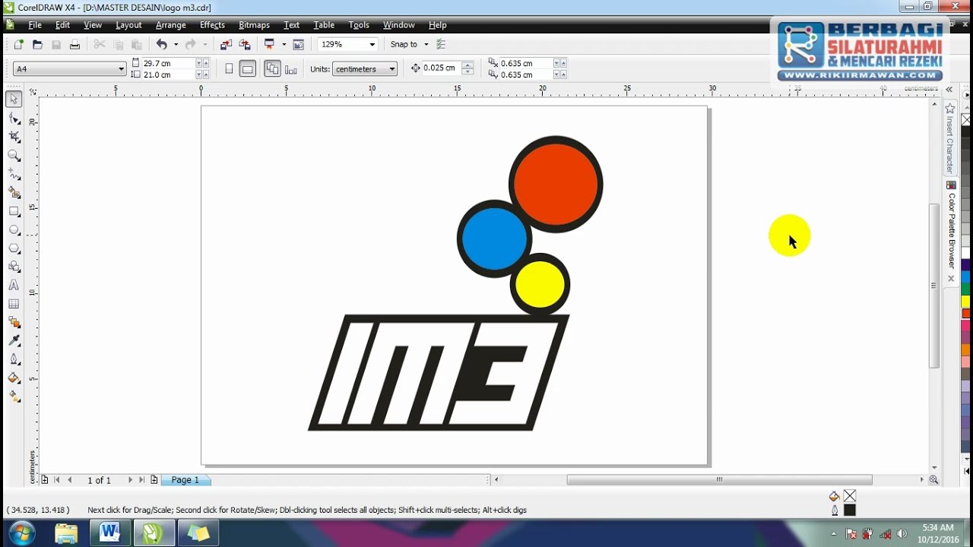Go to the next page arrow
This screenshot has width=973, height=547.
click(130, 480)
